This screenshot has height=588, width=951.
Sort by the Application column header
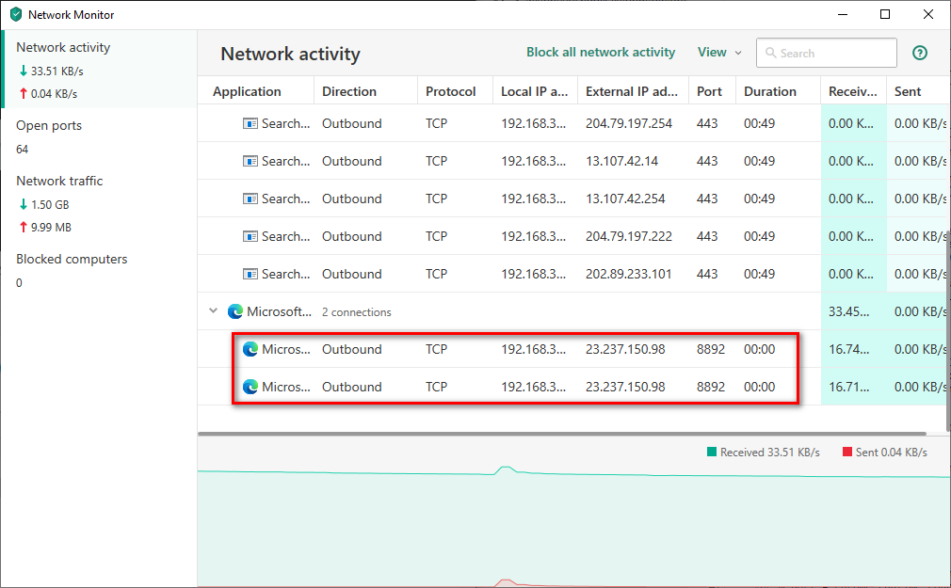pos(247,91)
